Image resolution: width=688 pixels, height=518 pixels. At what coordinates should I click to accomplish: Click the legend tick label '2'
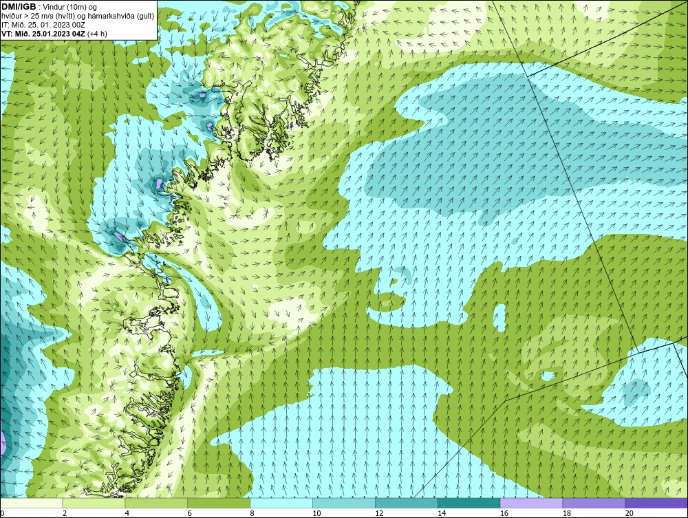pyautogui.click(x=65, y=513)
